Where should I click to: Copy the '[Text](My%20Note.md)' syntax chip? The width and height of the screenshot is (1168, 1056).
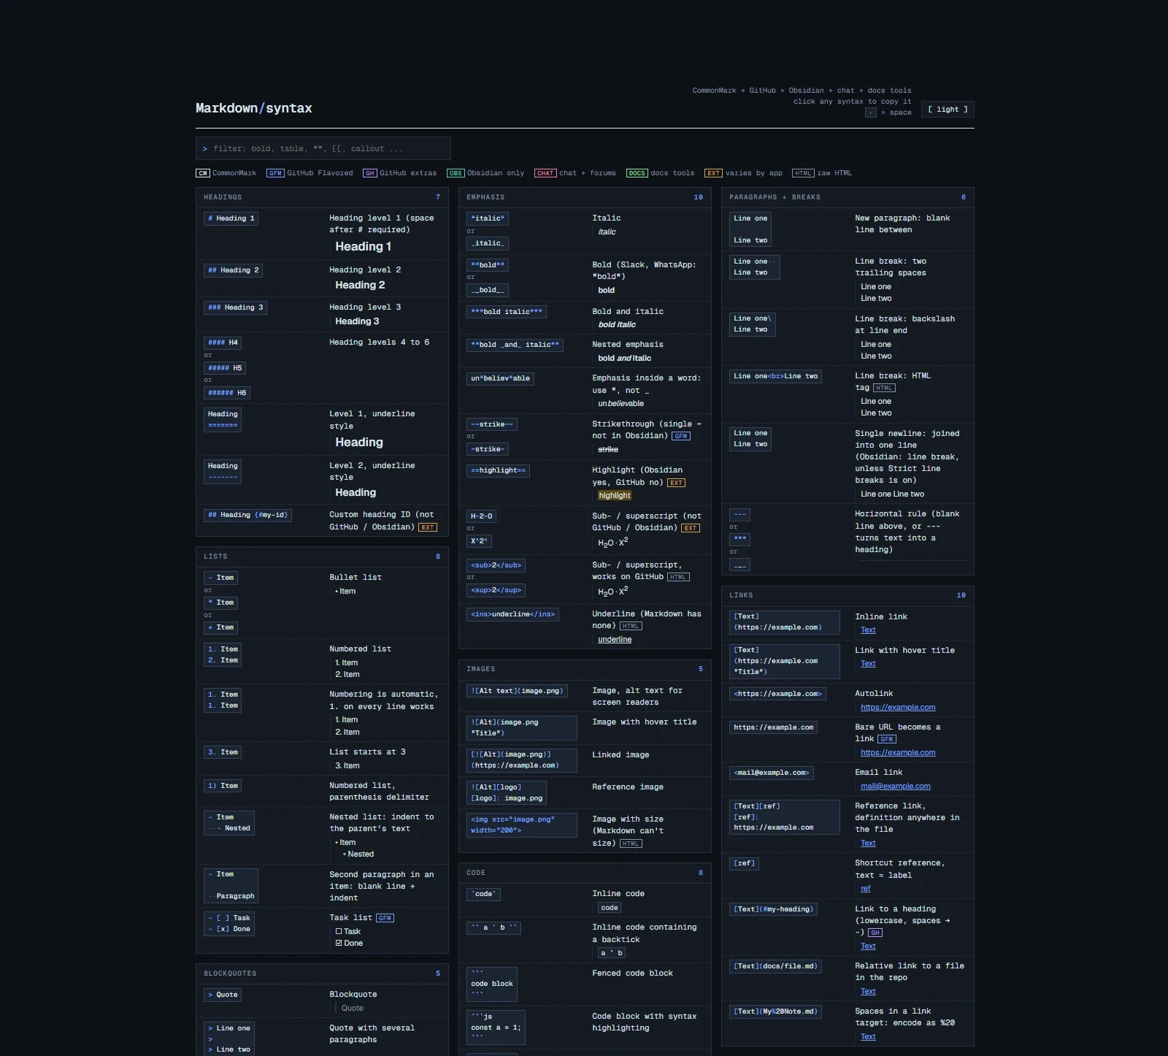[x=776, y=1011]
